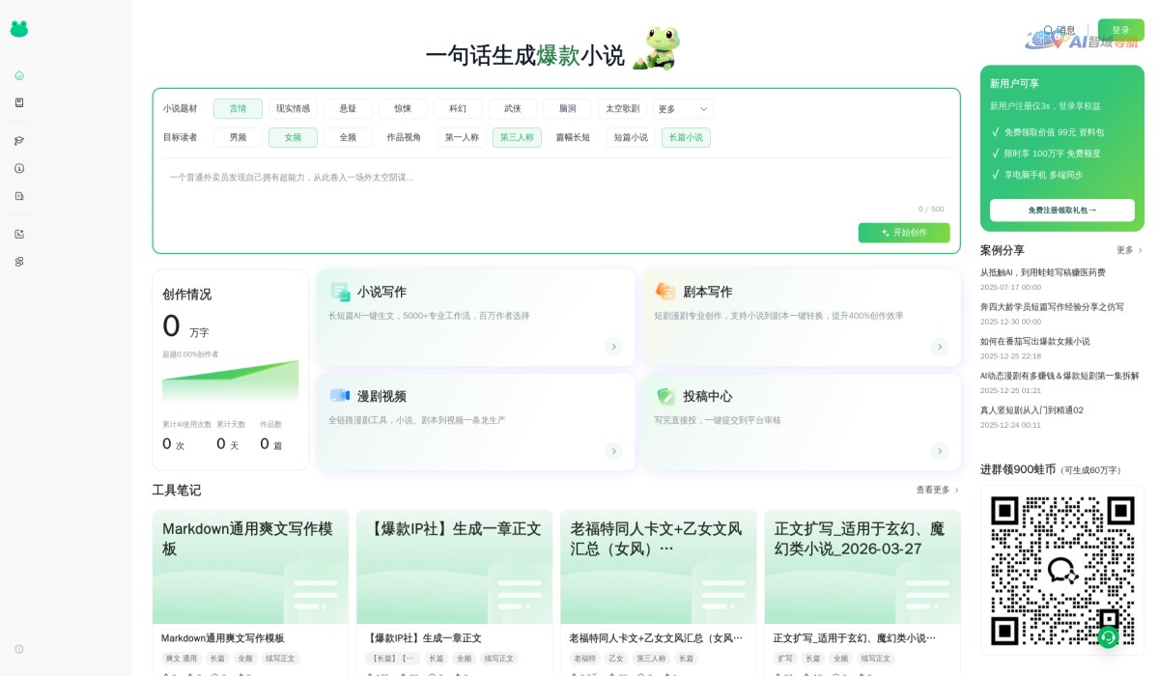This screenshot has height=676, width=1159.
Task: Open article 真人竖短剧从入门到精通02
Action: [x=1032, y=409]
